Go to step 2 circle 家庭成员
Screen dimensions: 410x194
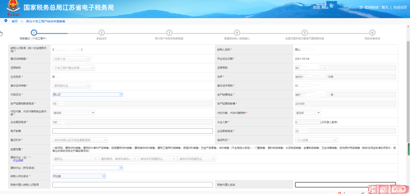pos(101,33)
